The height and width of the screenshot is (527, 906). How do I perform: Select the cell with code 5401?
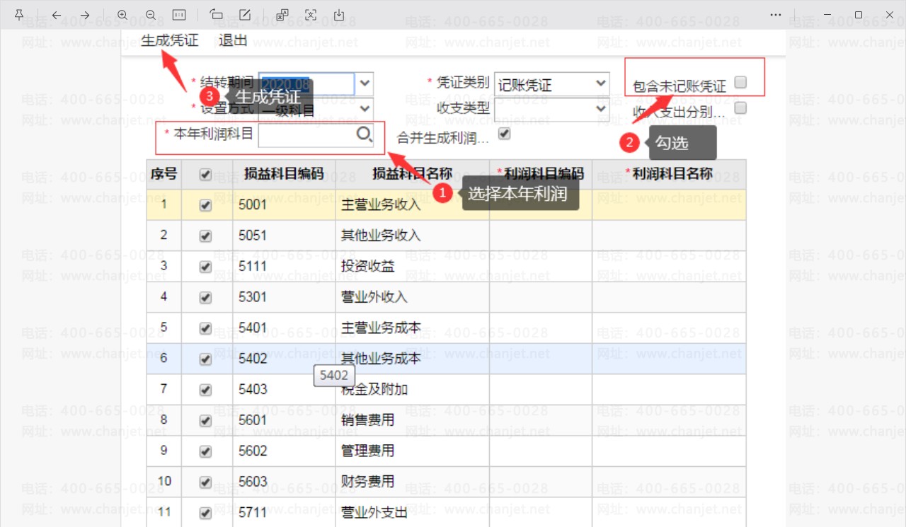click(x=284, y=328)
